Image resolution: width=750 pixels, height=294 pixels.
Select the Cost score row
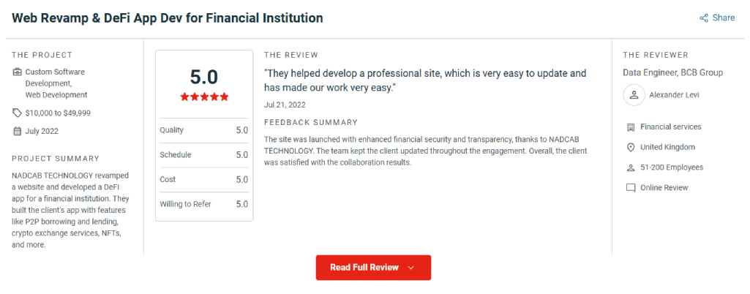[204, 180]
